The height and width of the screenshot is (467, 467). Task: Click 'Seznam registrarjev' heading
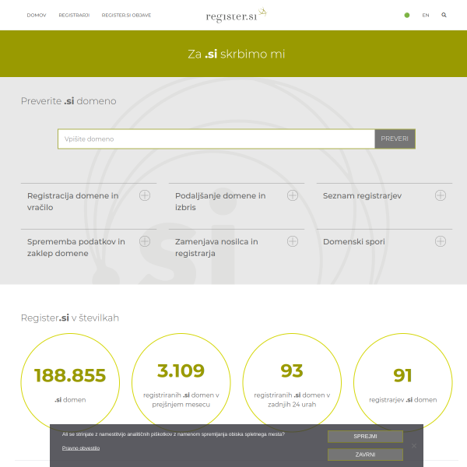click(362, 195)
